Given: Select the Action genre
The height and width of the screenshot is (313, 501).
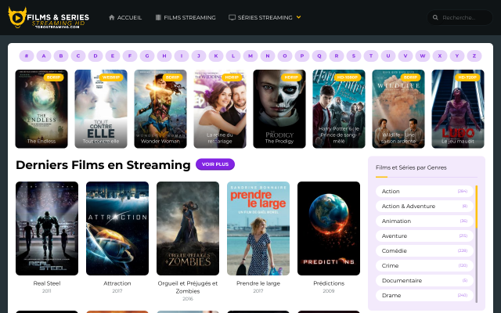Looking at the screenshot, I should pos(424,191).
